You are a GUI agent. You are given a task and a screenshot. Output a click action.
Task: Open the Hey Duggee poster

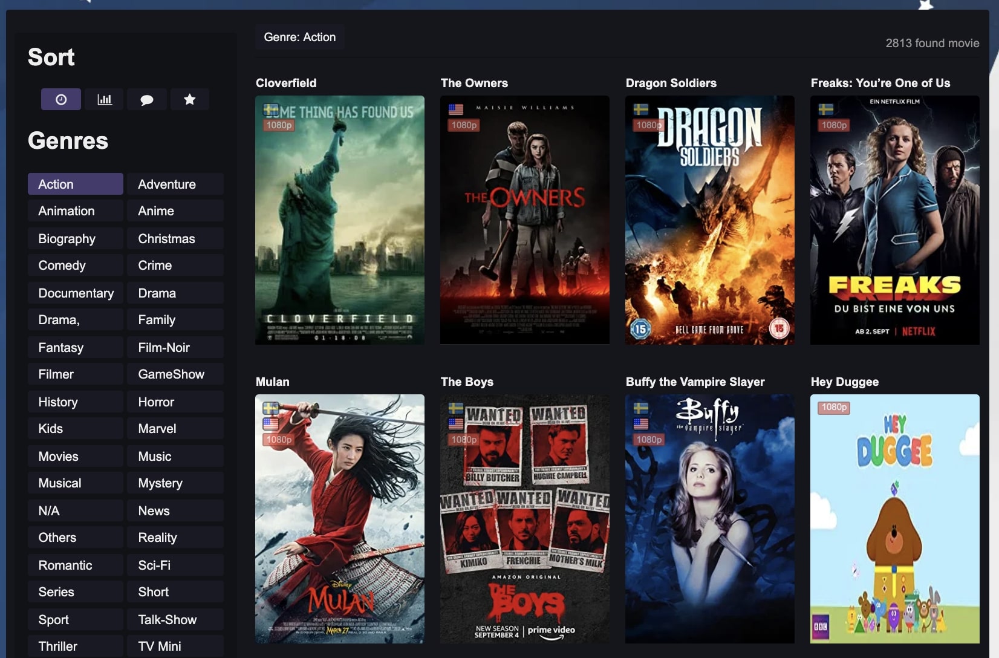click(x=895, y=519)
